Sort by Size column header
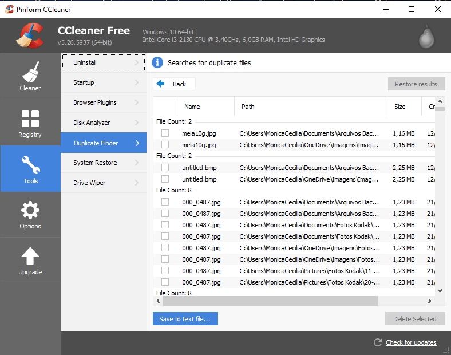451x355 pixels. (404, 107)
